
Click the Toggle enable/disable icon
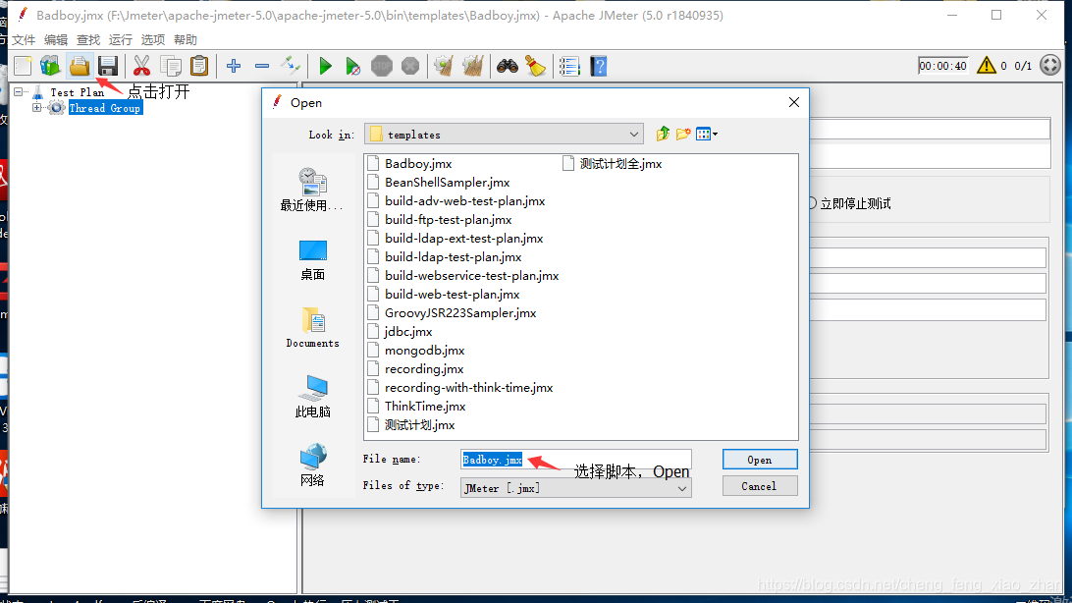pyautogui.click(x=291, y=67)
